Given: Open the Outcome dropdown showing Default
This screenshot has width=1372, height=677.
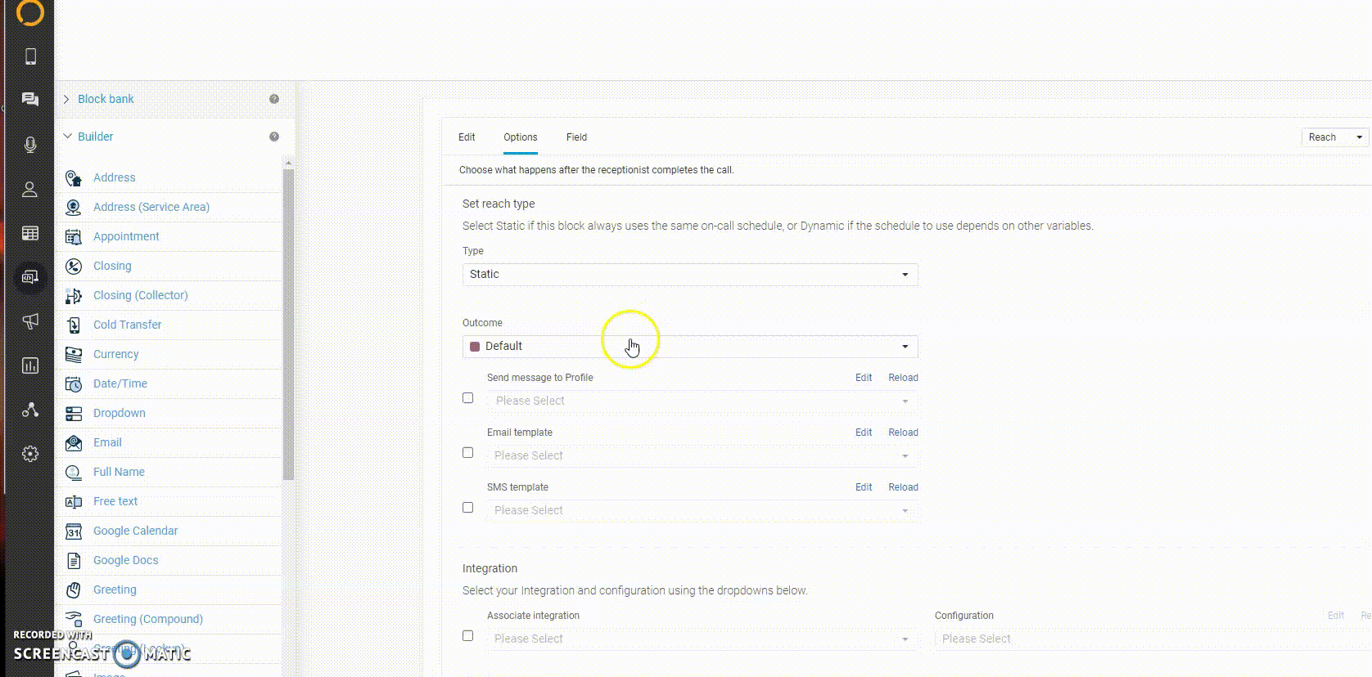Looking at the screenshot, I should [689, 347].
